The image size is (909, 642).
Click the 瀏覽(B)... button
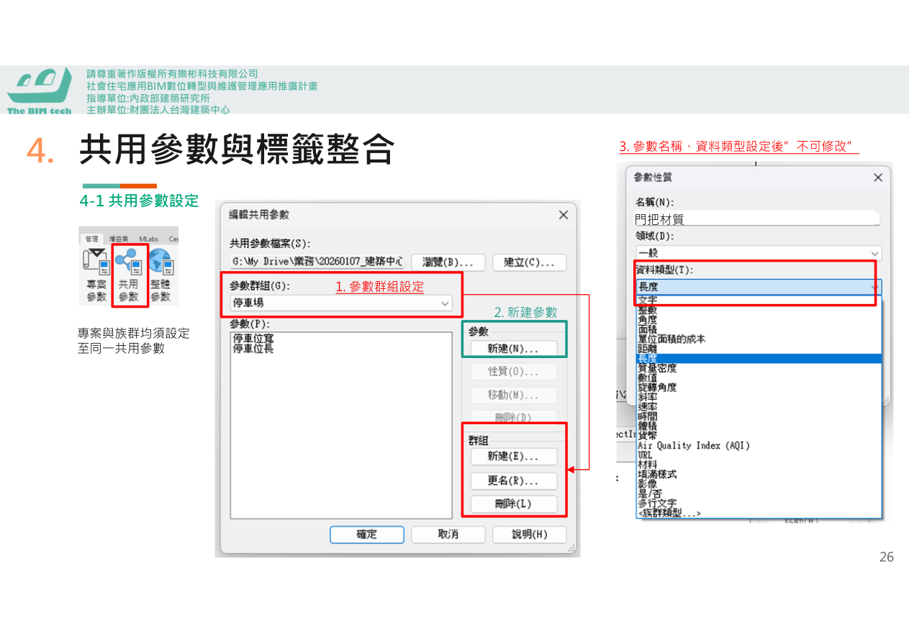448,262
